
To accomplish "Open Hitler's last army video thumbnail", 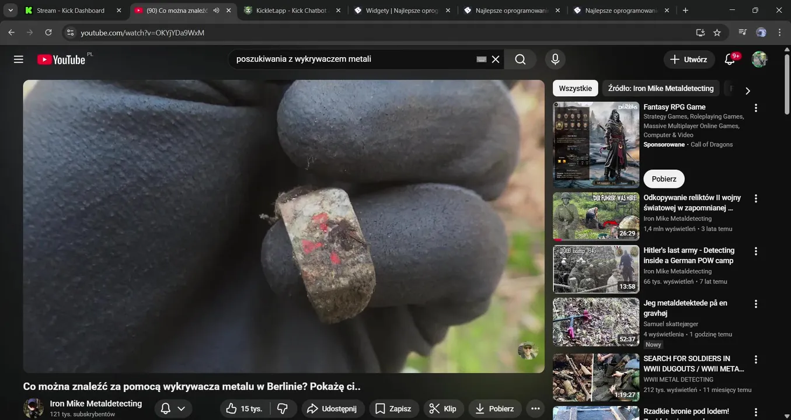I will 596,269.
